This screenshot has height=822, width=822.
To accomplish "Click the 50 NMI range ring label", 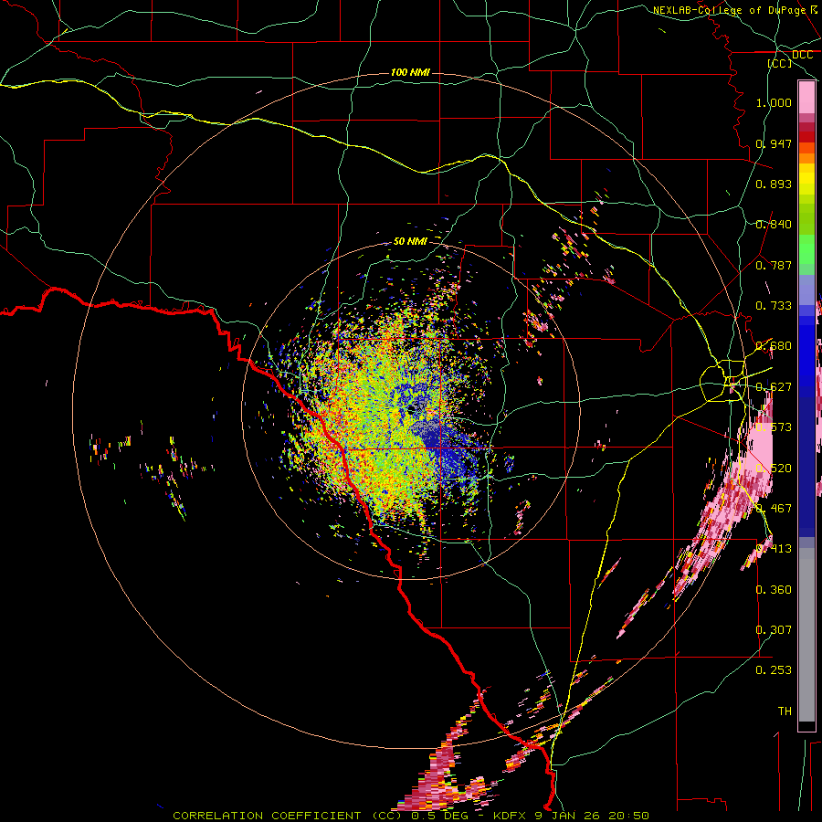I will tap(410, 241).
